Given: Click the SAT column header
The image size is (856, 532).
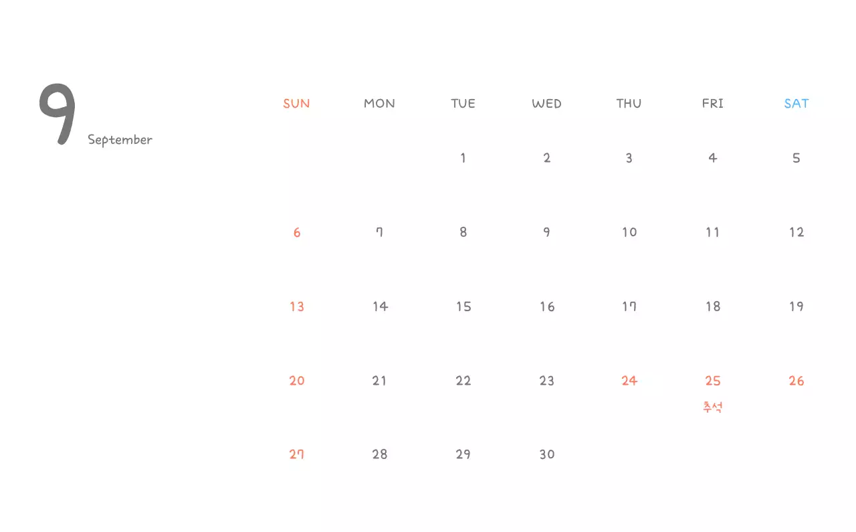Looking at the screenshot, I should 796,104.
